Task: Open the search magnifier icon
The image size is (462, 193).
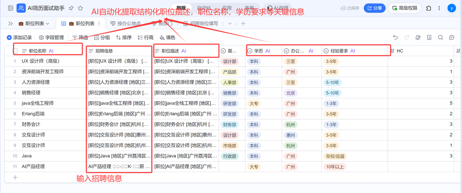Action: point(440,37)
